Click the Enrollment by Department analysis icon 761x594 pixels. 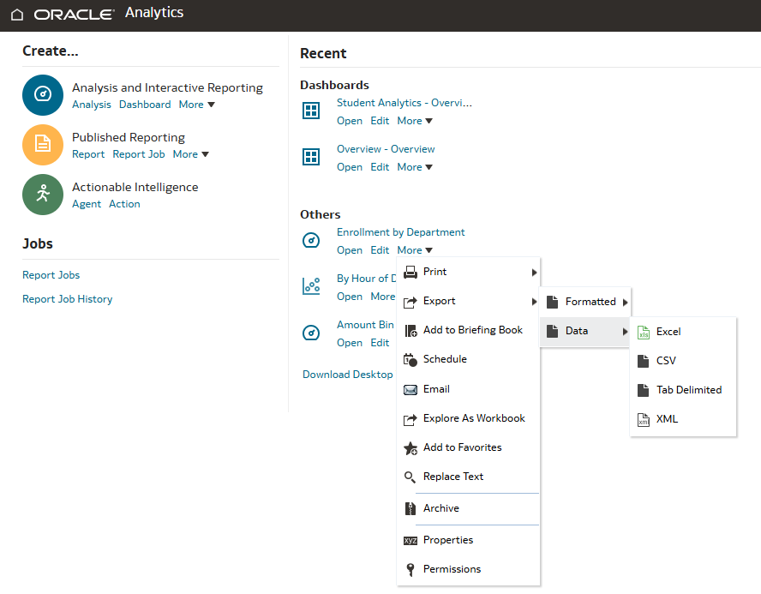point(311,240)
